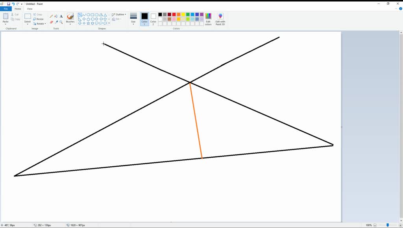This screenshot has height=228, width=403.
Task: Click the zoom in plus button
Action: click(400, 225)
